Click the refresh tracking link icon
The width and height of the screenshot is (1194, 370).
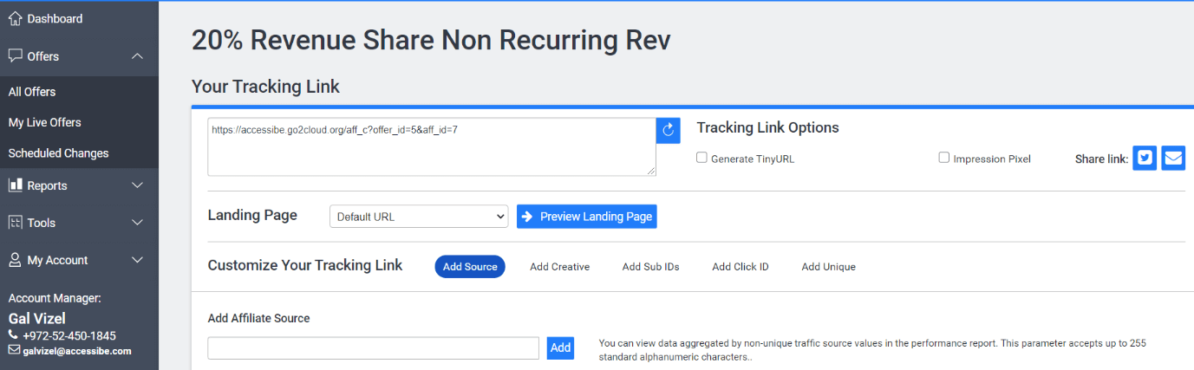(x=668, y=130)
